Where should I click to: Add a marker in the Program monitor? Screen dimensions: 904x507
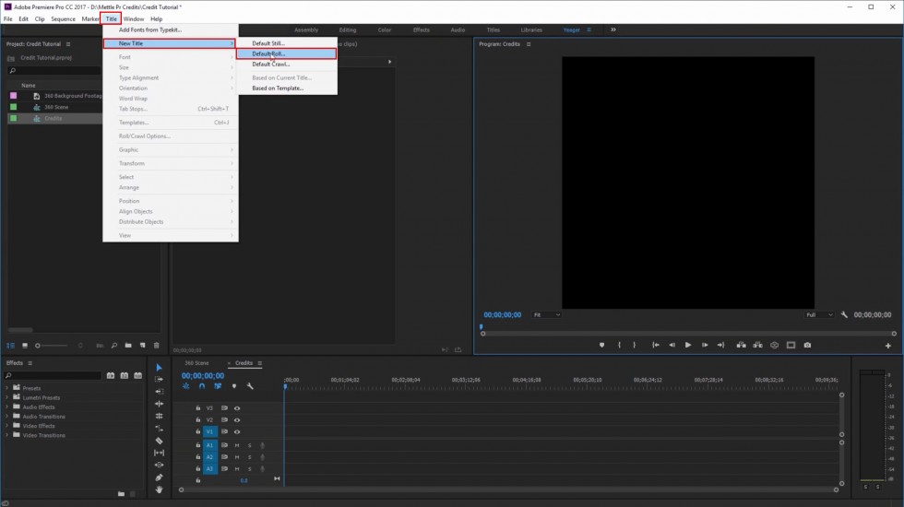pos(601,345)
